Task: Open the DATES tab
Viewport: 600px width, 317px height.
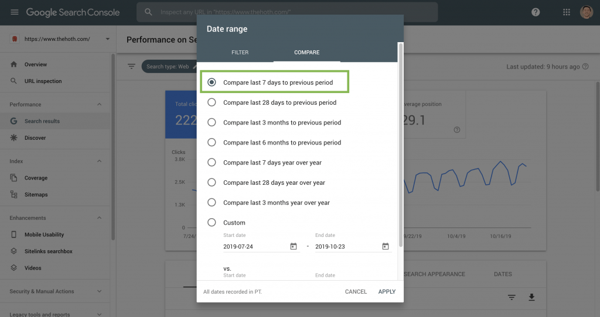Action: click(x=503, y=274)
